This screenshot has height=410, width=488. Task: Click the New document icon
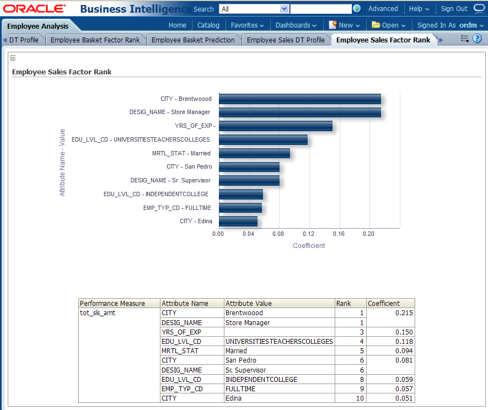point(333,25)
